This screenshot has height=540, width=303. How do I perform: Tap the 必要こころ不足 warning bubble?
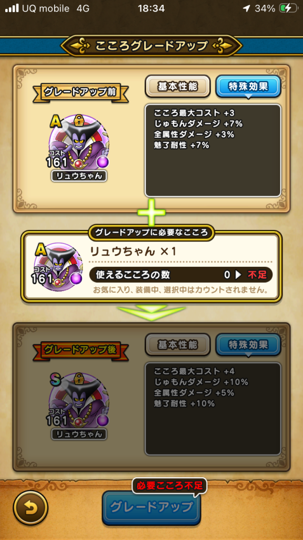[170, 486]
